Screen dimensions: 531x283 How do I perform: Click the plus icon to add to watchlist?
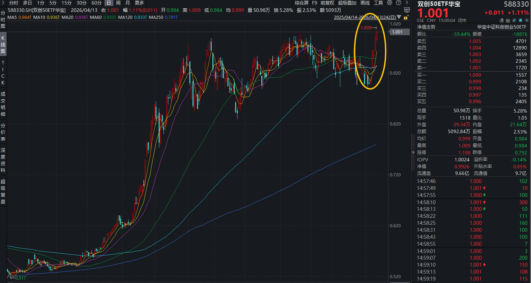pos(526,20)
